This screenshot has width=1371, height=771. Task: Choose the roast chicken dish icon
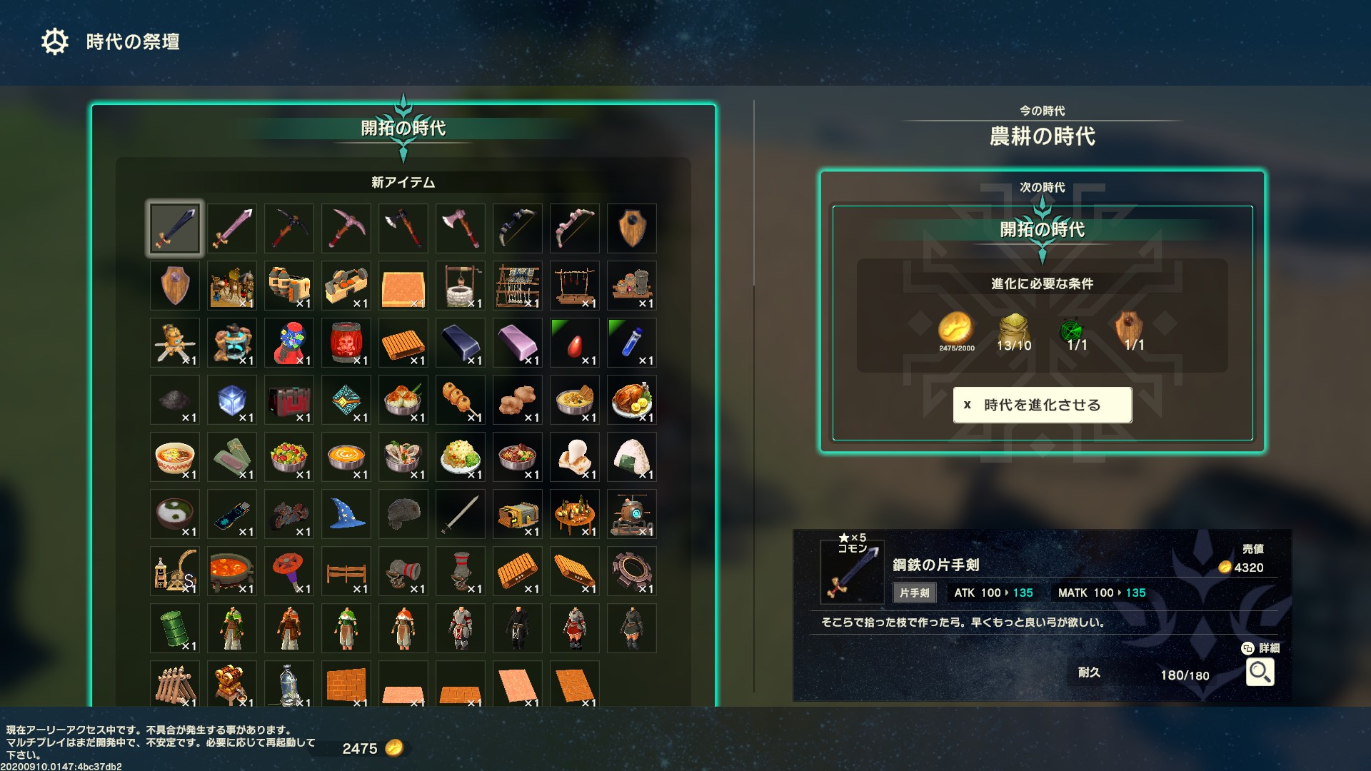[632, 400]
